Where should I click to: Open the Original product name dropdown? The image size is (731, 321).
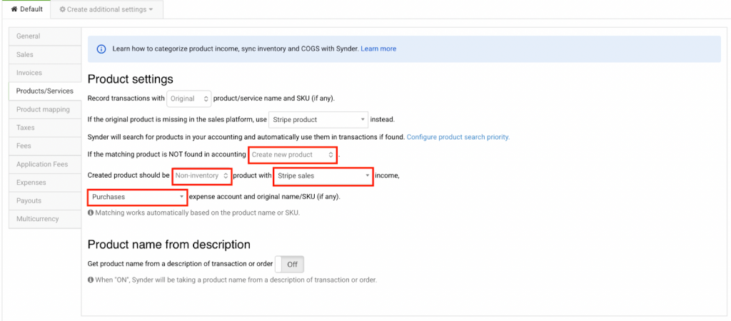click(x=189, y=98)
